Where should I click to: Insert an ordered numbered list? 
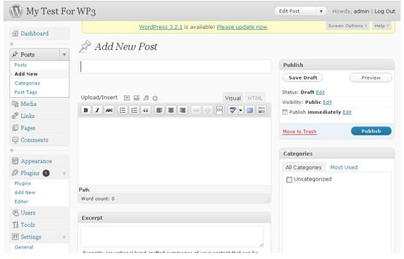point(134,110)
